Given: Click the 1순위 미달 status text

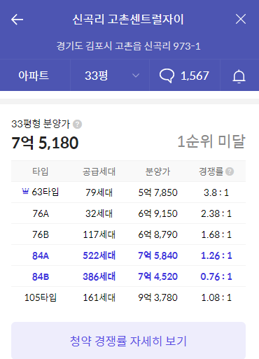Looking at the screenshot, I should point(211,141).
